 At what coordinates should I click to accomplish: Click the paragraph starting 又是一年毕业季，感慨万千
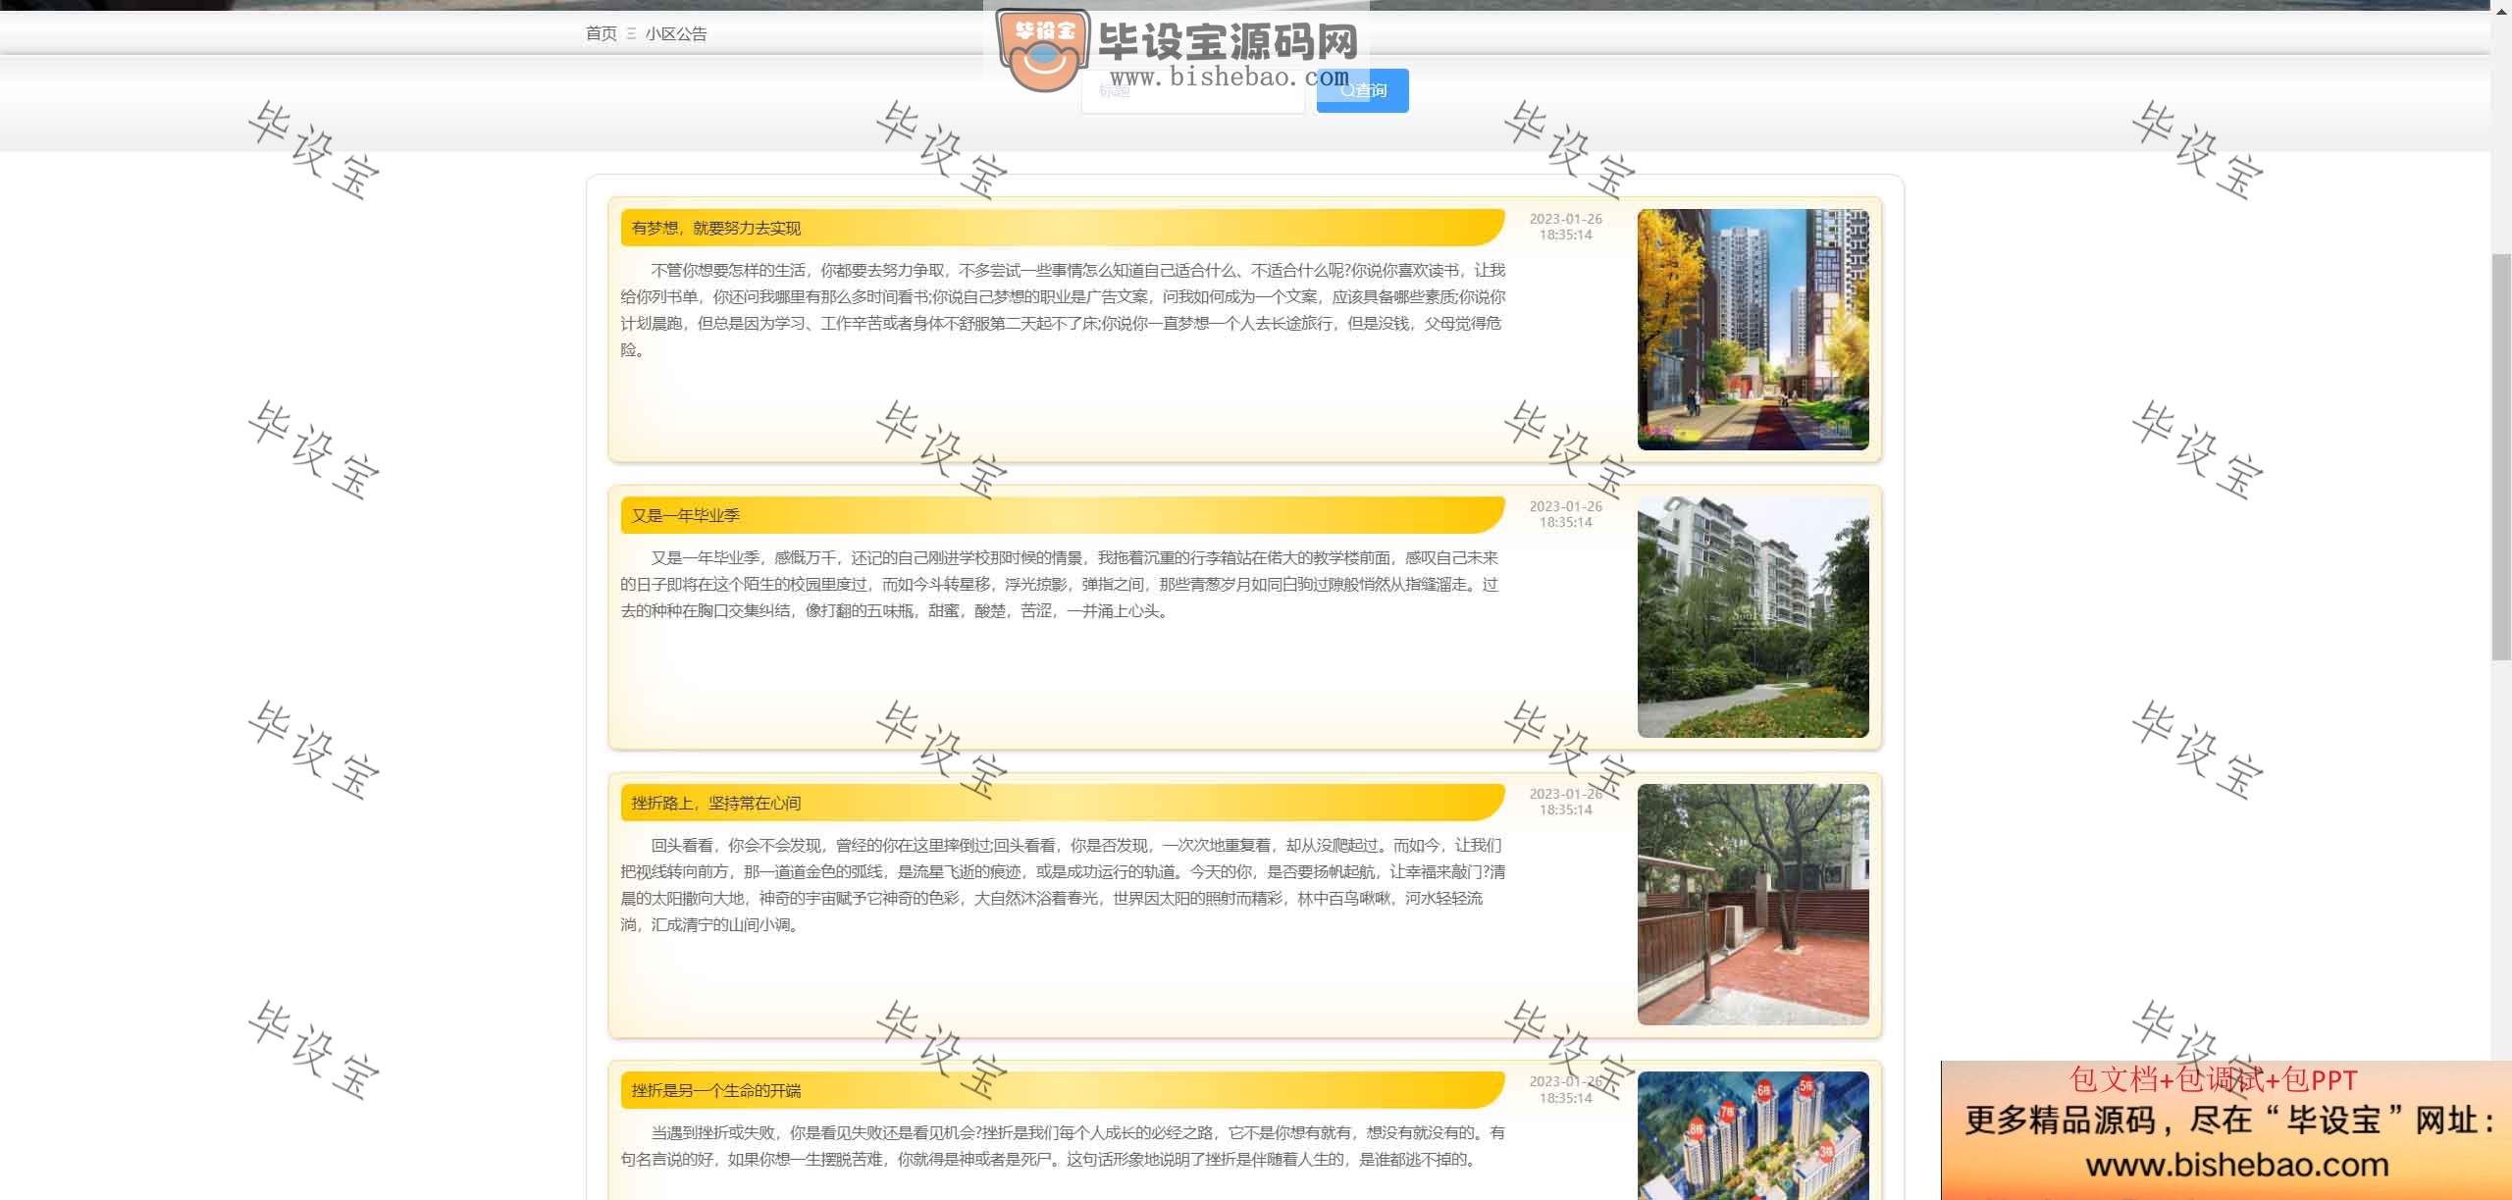1060,584
